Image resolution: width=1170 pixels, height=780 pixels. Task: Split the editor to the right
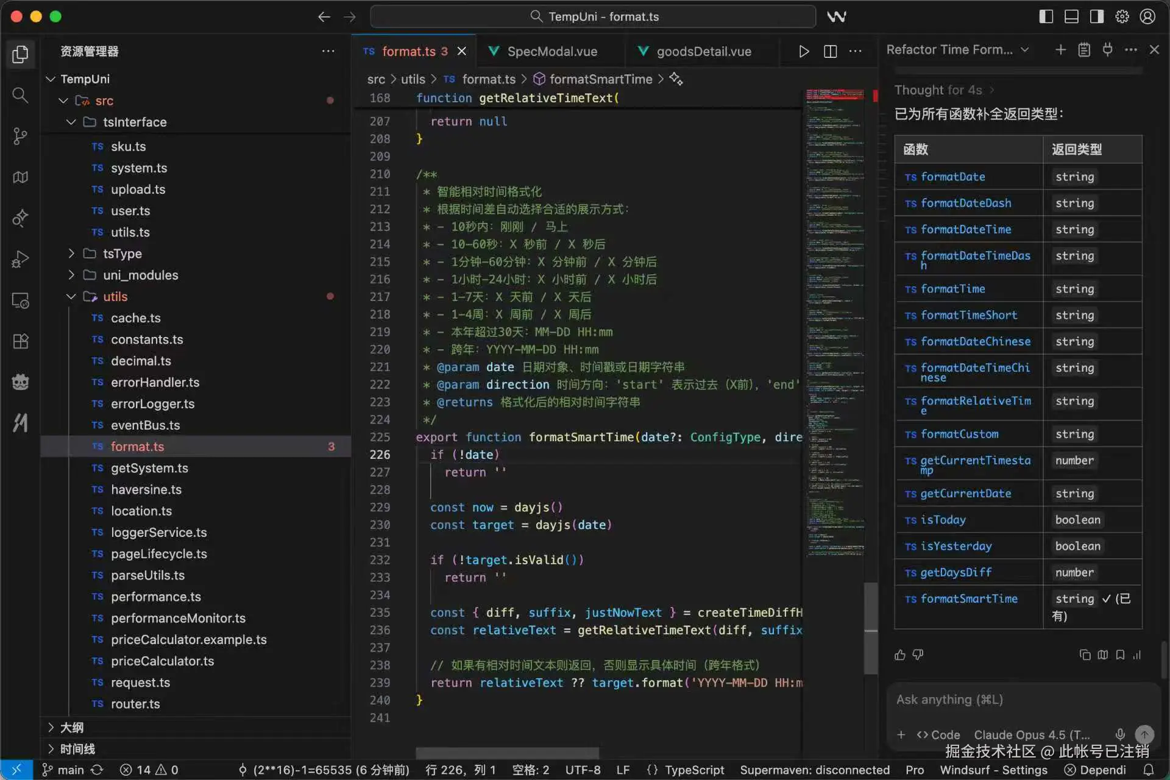(830, 51)
